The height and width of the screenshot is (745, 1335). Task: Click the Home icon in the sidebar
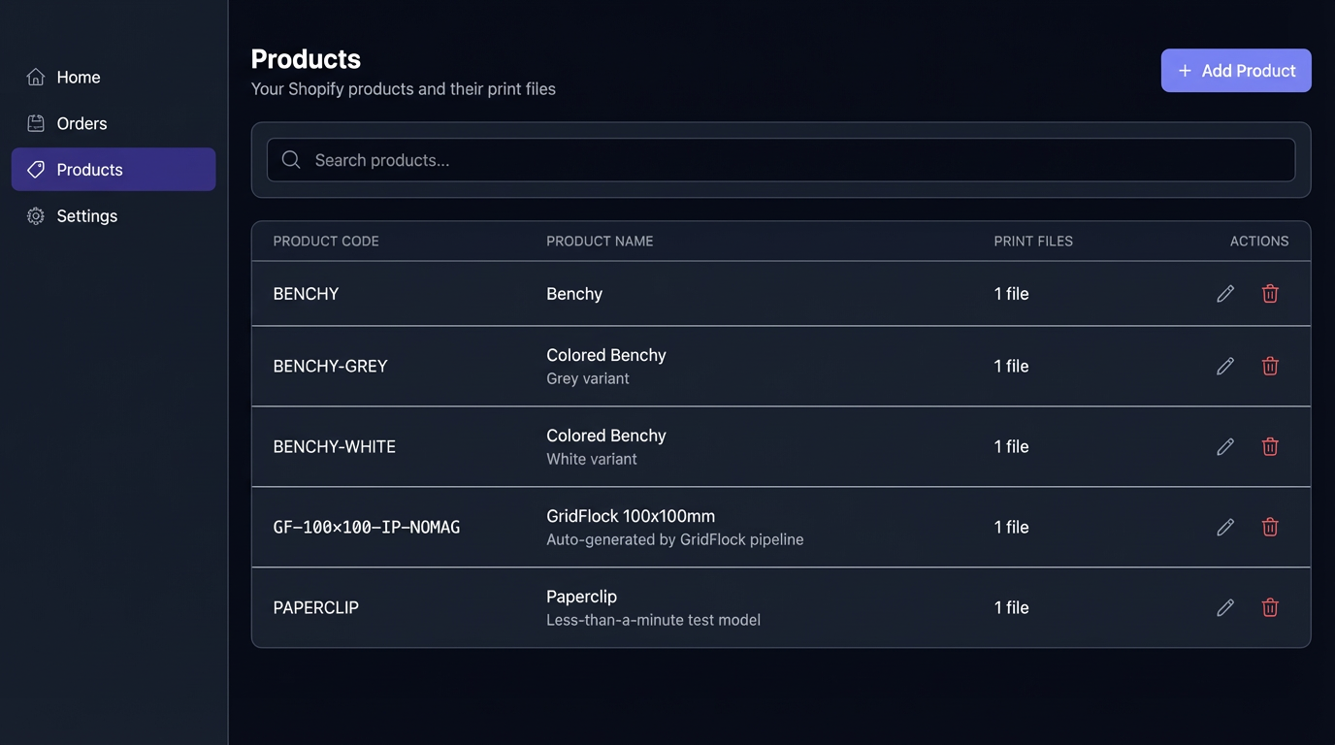coord(36,76)
